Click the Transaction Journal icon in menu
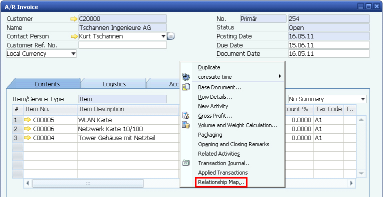Image resolution: width=383 pixels, height=197 pixels. click(x=186, y=163)
